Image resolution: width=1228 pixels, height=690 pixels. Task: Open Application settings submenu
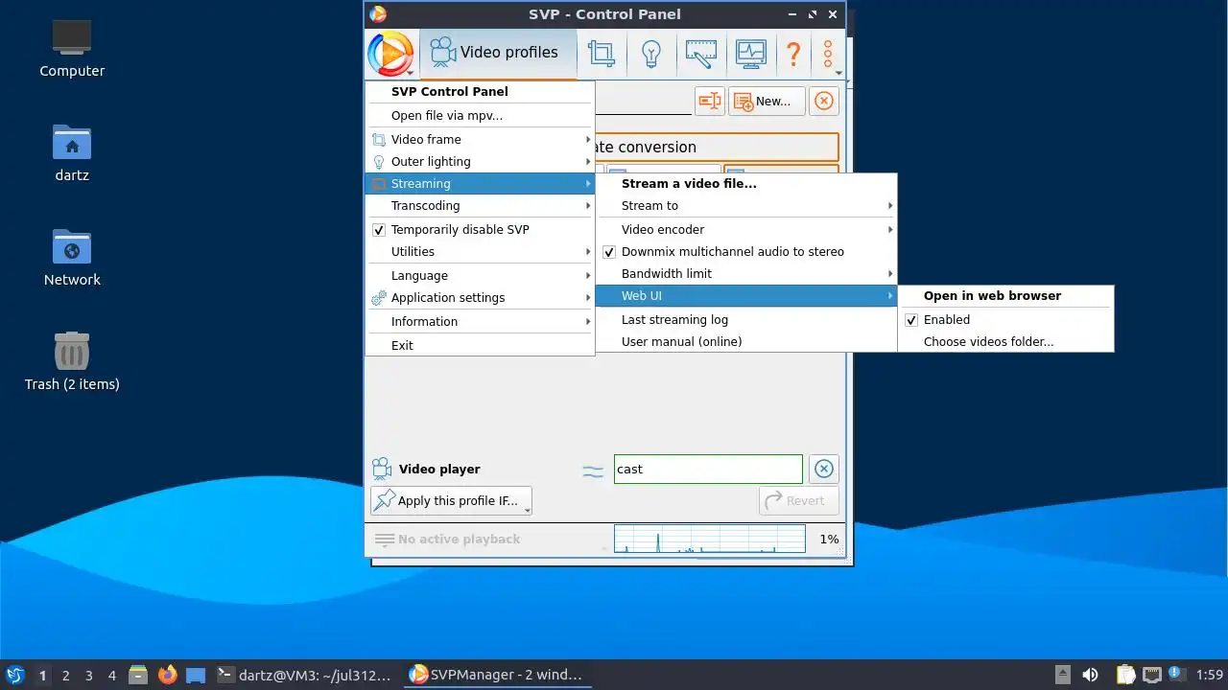pos(480,298)
